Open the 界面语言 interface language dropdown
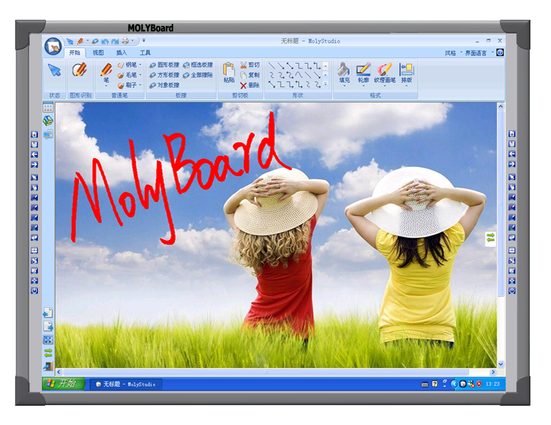The width and height of the screenshot is (551, 425). point(479,53)
